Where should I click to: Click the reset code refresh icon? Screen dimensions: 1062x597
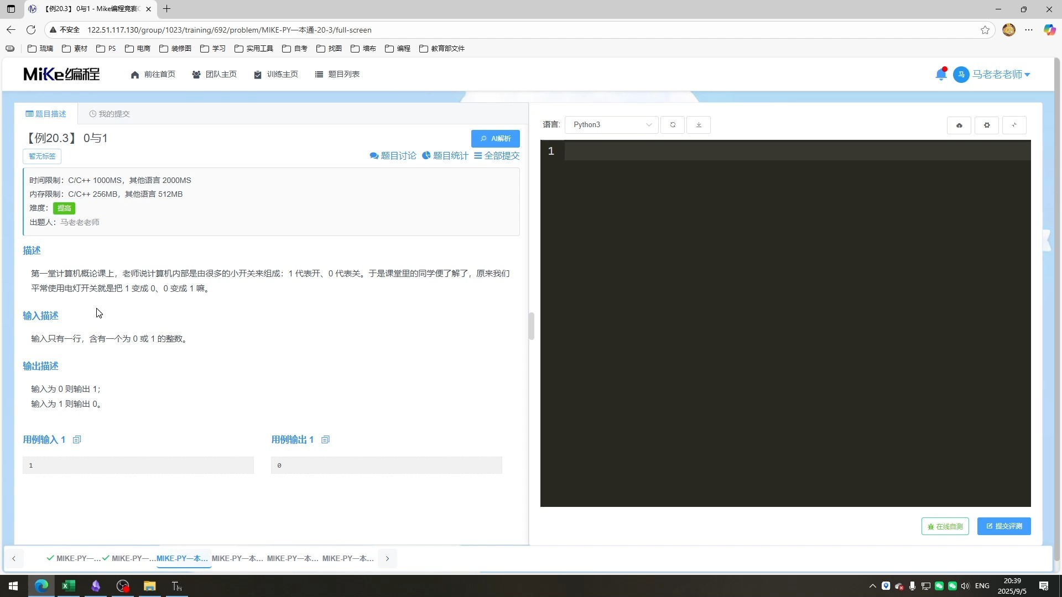pos(673,125)
